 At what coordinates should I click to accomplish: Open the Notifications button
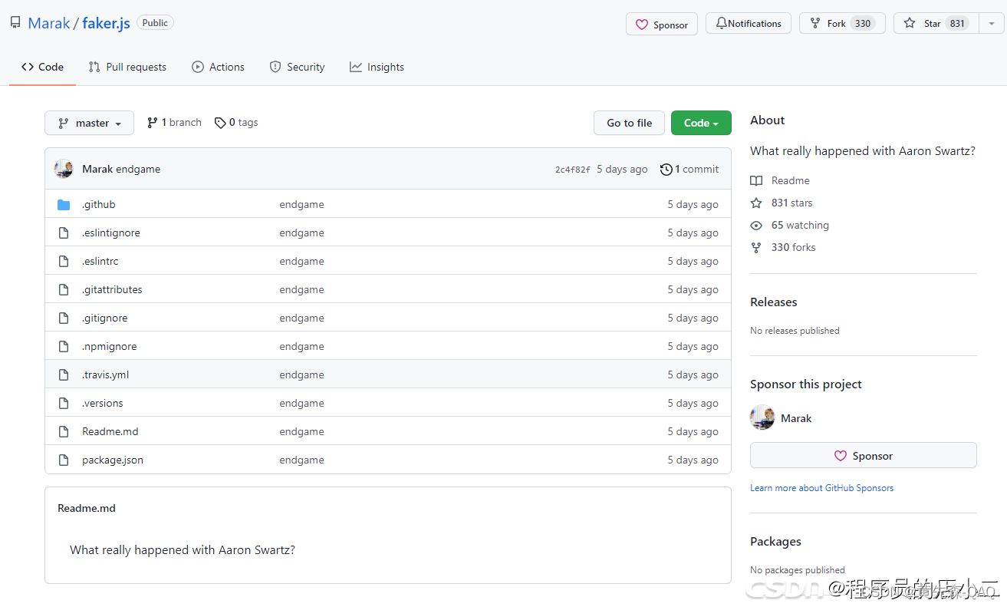(x=748, y=24)
